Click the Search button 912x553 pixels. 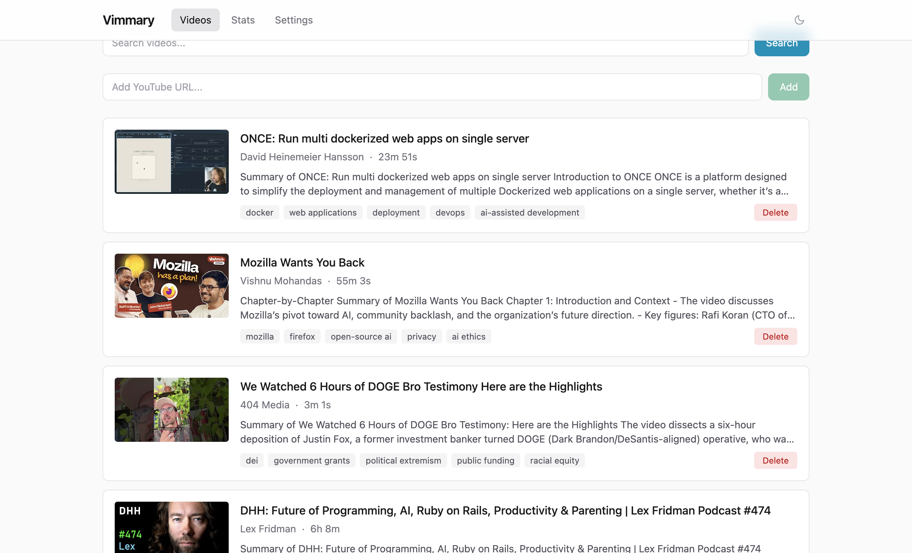(781, 42)
